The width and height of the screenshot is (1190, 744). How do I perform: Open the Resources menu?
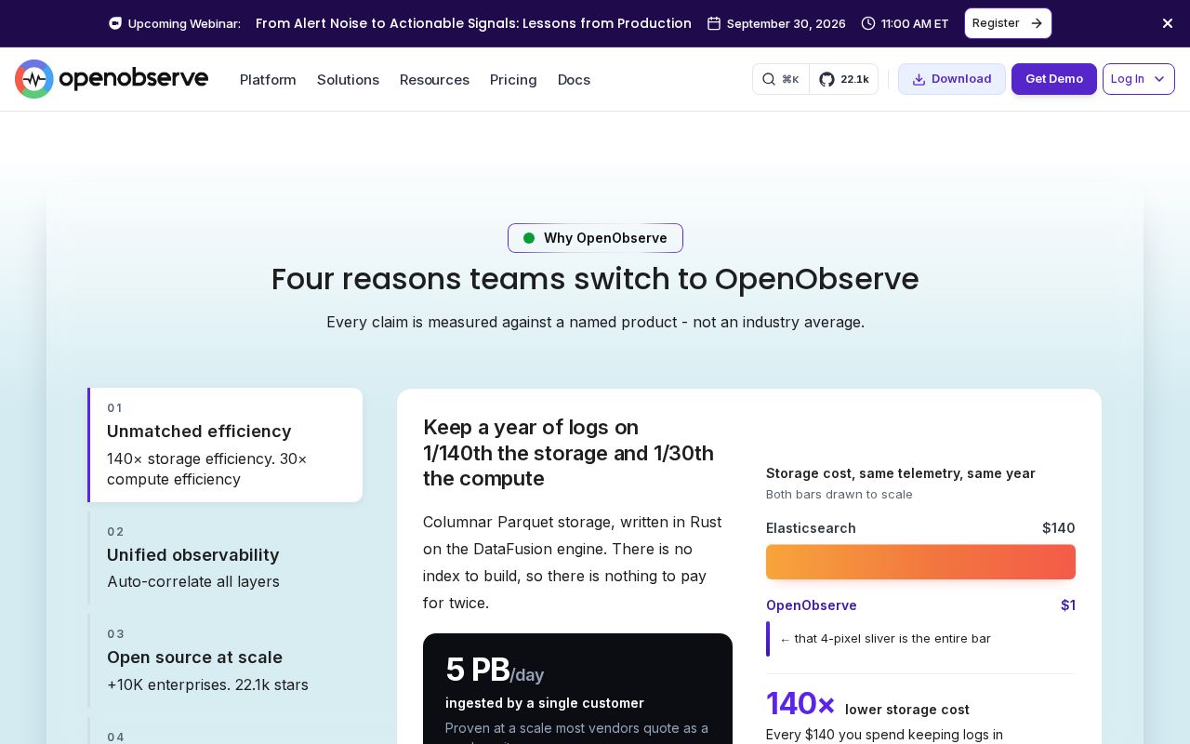click(x=434, y=80)
